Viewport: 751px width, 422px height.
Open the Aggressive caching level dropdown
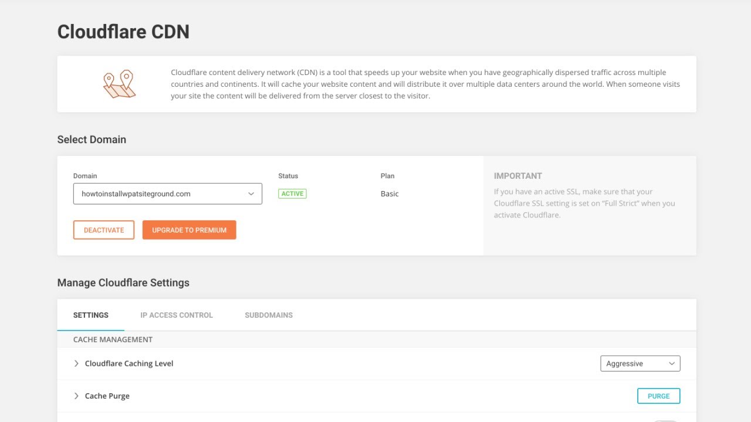(x=641, y=363)
